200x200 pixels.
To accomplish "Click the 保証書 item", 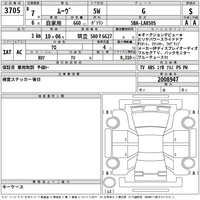I will 8,67.
